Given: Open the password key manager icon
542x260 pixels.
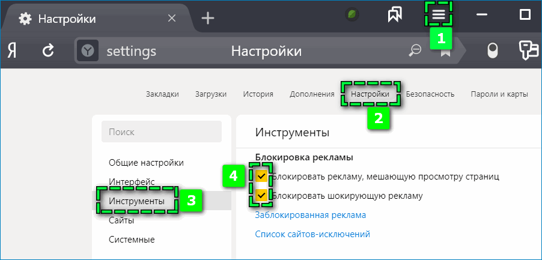Looking at the screenshot, I should [x=529, y=51].
